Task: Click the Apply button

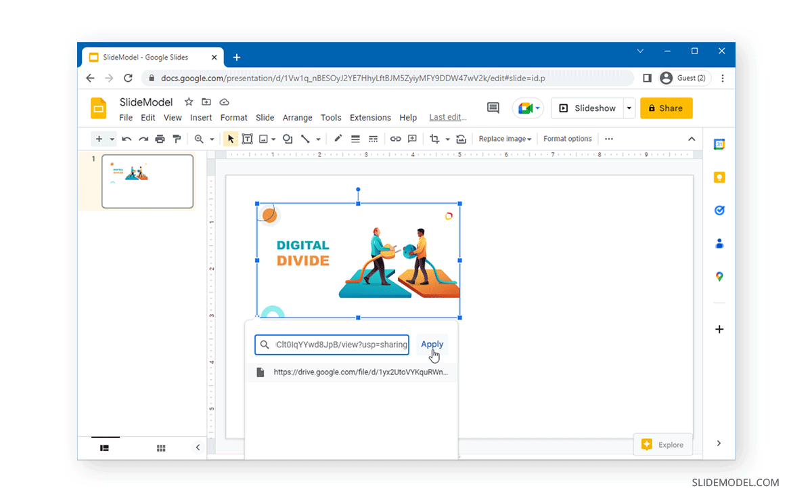Action: pos(432,344)
